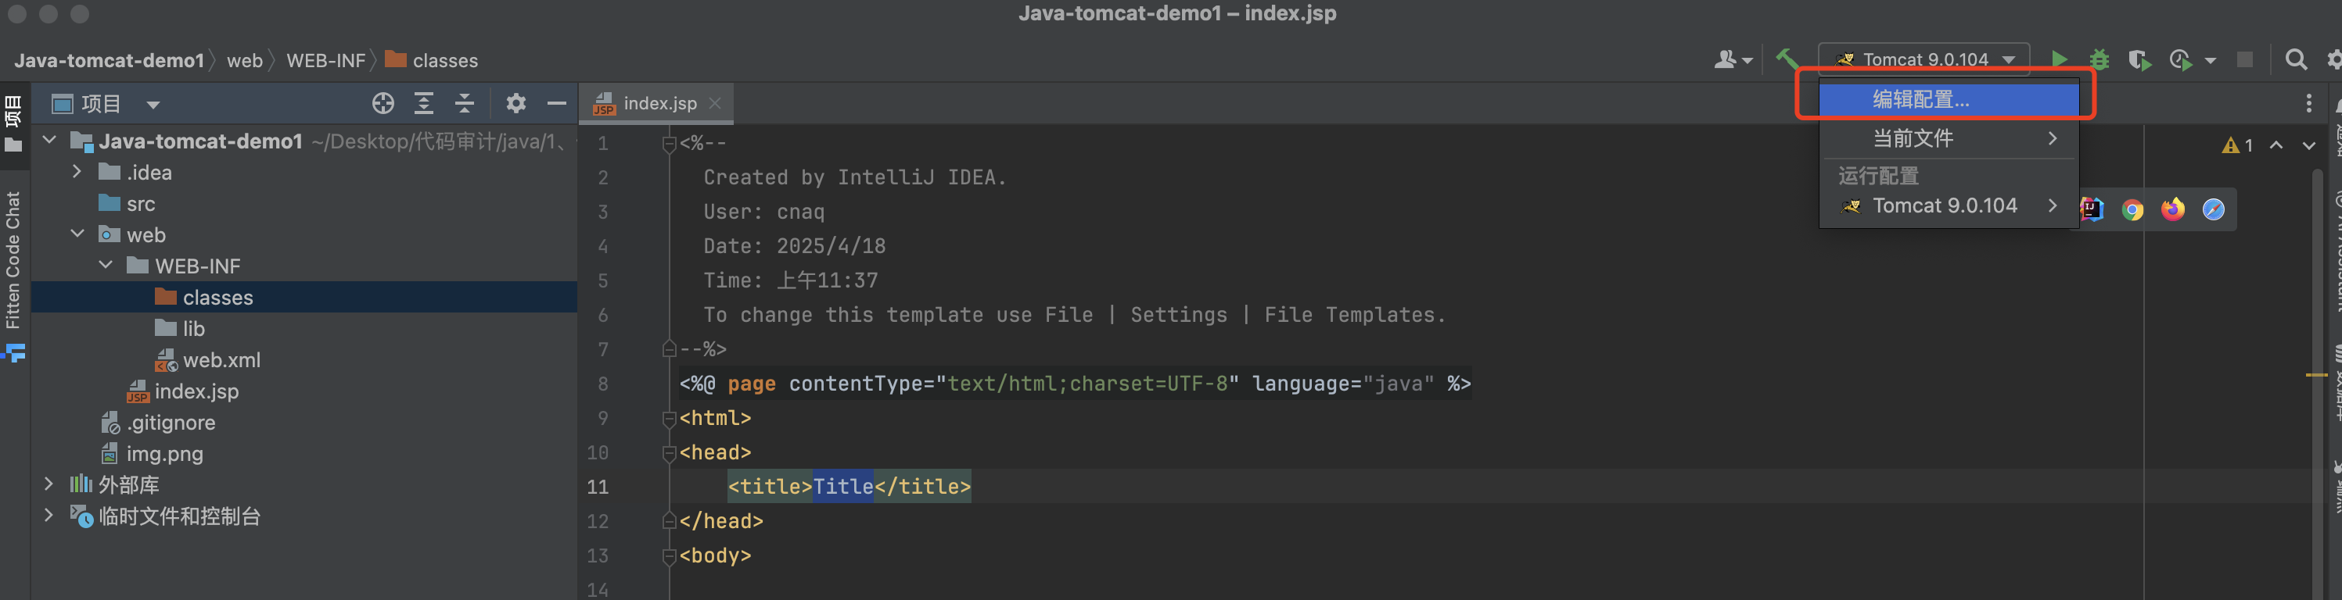Start debugging with the bug icon
This screenshot has height=600, width=2342.
coord(2100,60)
